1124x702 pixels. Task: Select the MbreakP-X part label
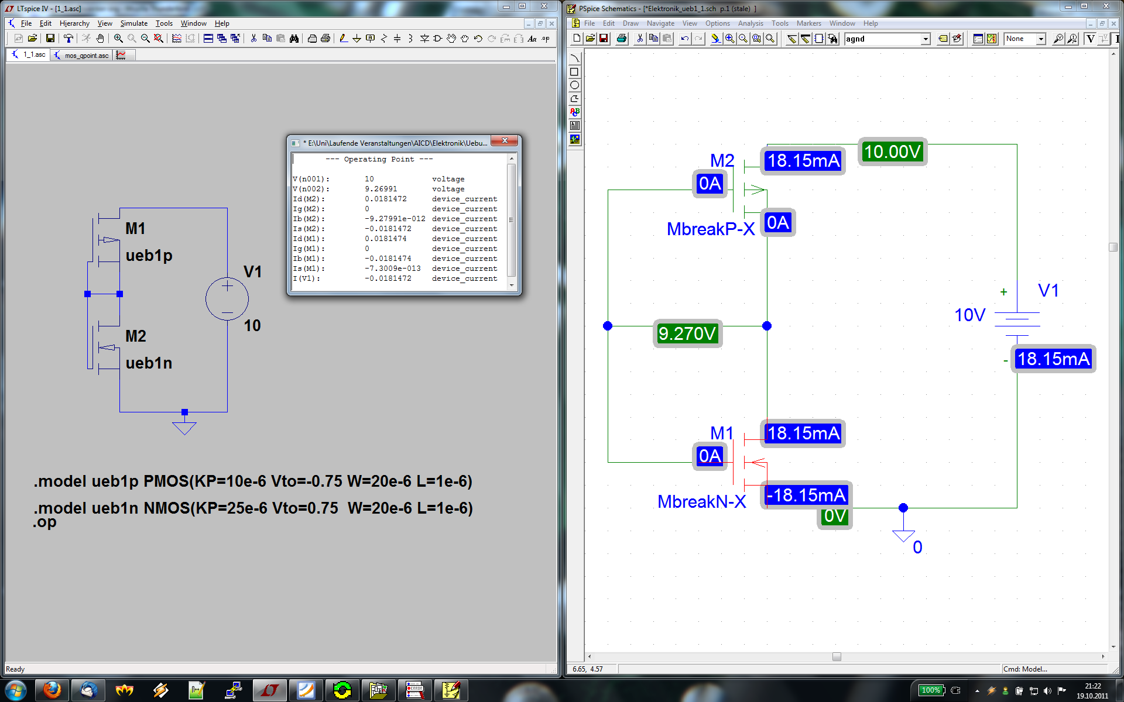tap(711, 229)
